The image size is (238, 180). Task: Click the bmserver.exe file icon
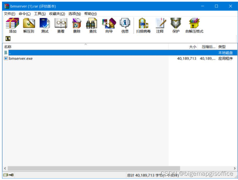click(x=6, y=58)
